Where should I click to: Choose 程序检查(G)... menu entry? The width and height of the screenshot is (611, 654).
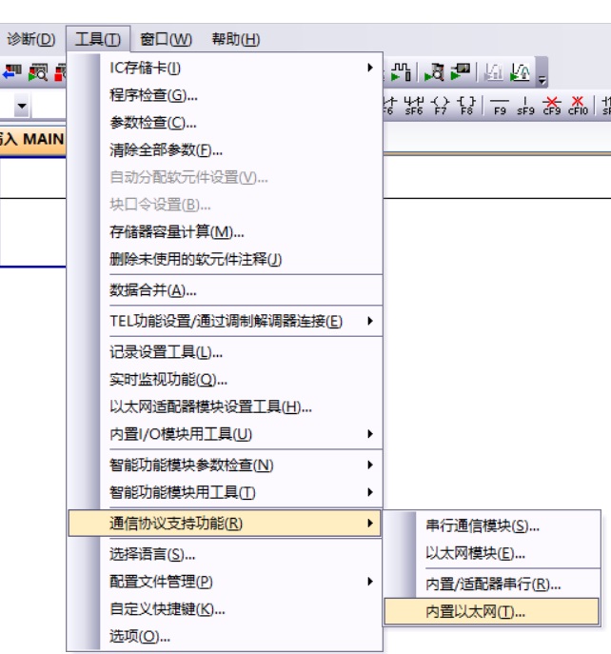coord(153,95)
